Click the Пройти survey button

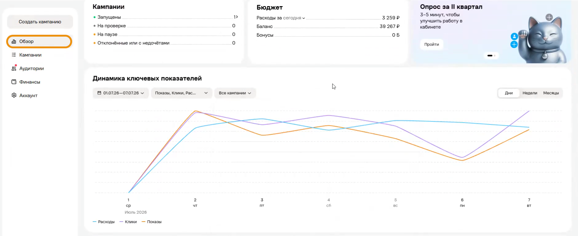click(x=432, y=44)
